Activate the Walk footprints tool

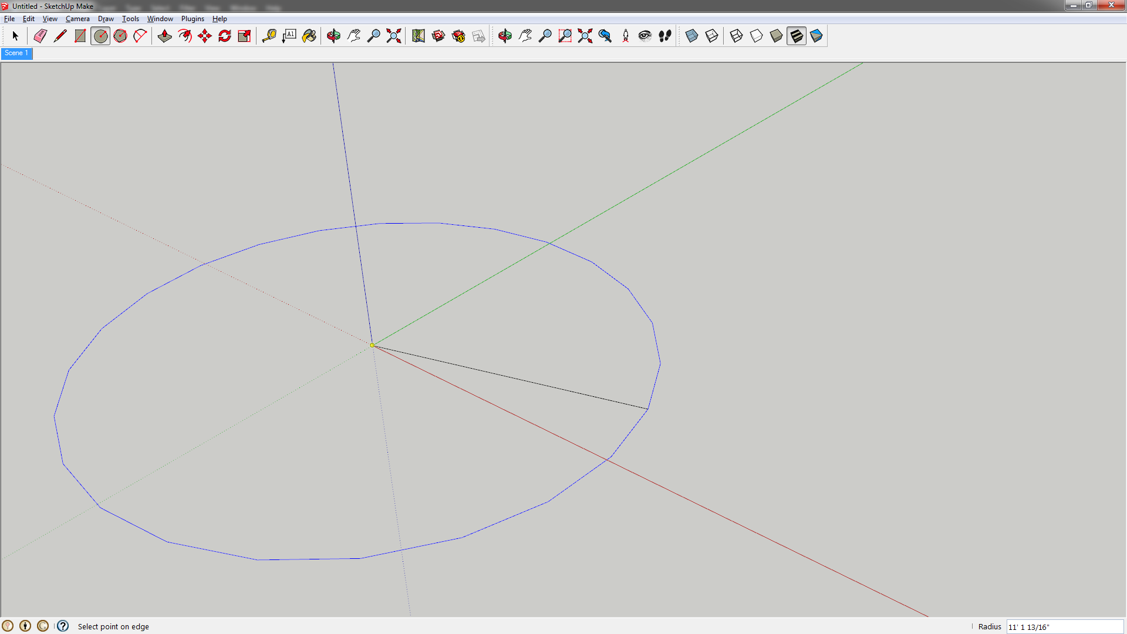click(x=665, y=36)
